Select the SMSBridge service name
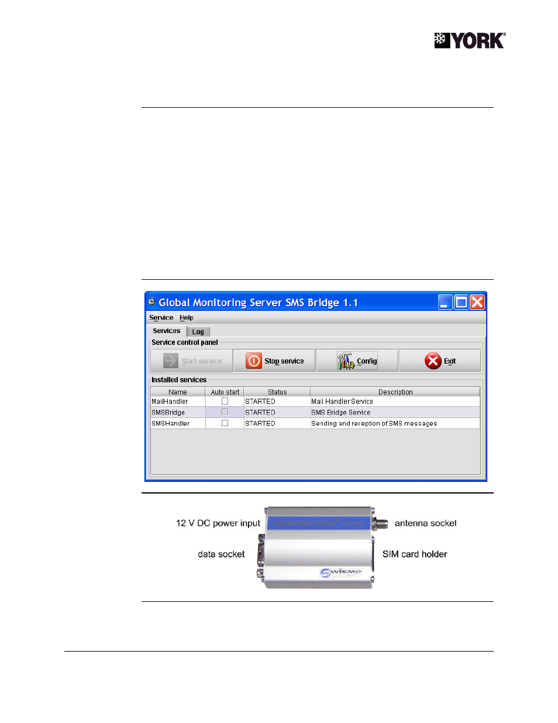The image size is (558, 723). tap(168, 413)
